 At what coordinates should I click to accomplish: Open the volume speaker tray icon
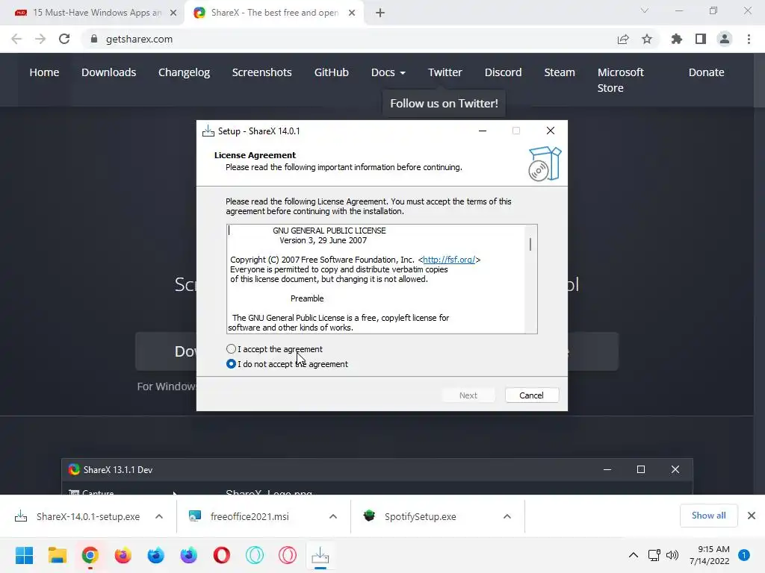pos(672,555)
